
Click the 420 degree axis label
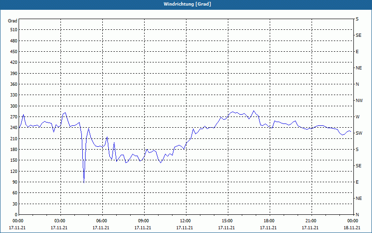(x=14, y=62)
